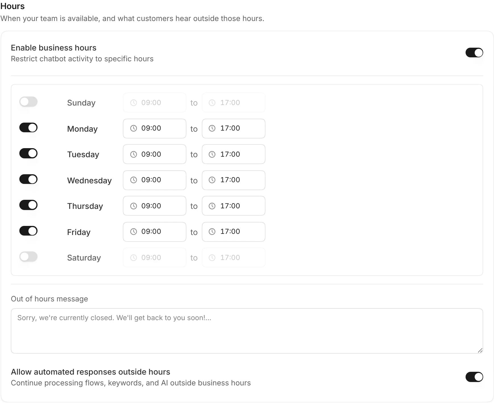Image resolution: width=494 pixels, height=403 pixels.
Task: Click the clock icon in Thursday's end time
Action: tap(212, 206)
